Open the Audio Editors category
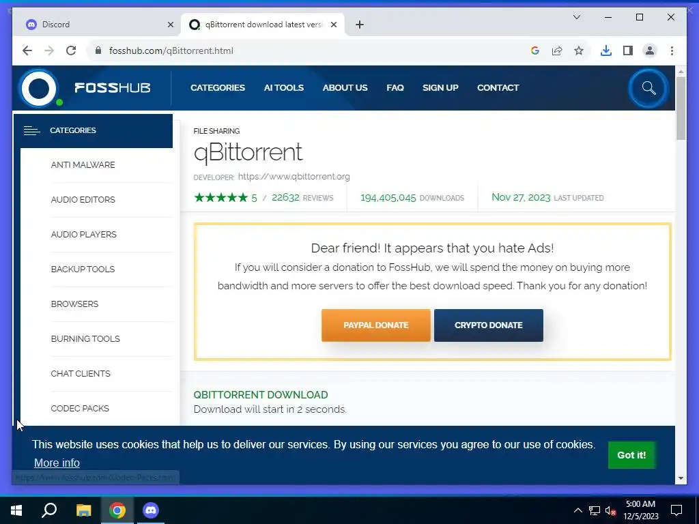The width and height of the screenshot is (699, 524). pyautogui.click(x=83, y=200)
